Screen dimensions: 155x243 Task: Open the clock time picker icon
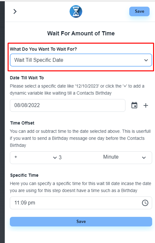pyautogui.click(x=145, y=203)
